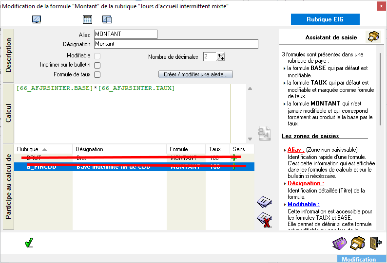The height and width of the screenshot is (263, 387).
Task: Toggle the Modifiable checkbox
Action: [x=97, y=56]
